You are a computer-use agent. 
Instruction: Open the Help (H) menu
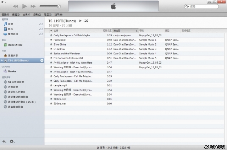(x=59, y=15)
